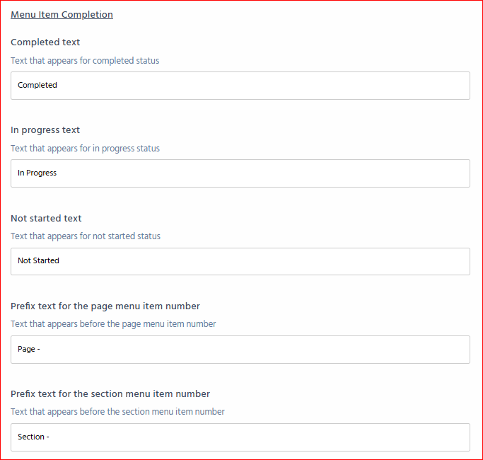Focus the In progress text input field
483x460 pixels.
click(x=240, y=173)
